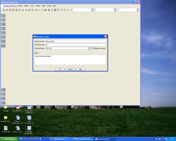176x141 pixels.
Task: Launch Internet Explorer from quick launch
Action: pyautogui.click(x=31, y=139)
